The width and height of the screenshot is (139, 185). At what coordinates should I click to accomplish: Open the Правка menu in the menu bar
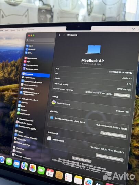point(13,30)
